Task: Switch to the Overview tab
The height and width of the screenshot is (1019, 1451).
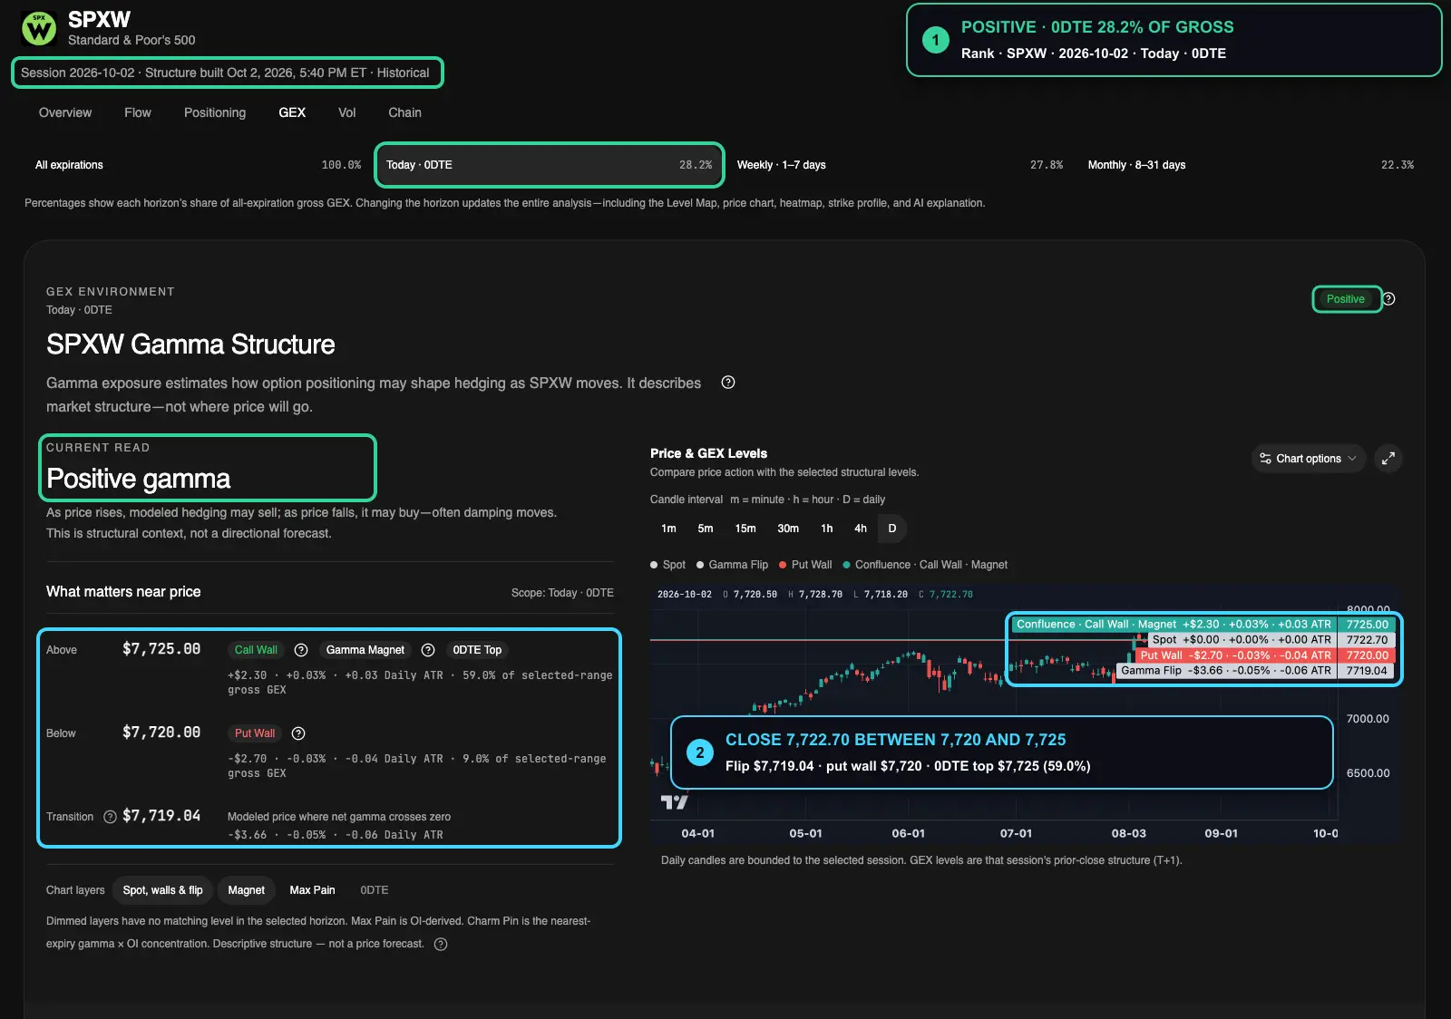Action: 65,112
